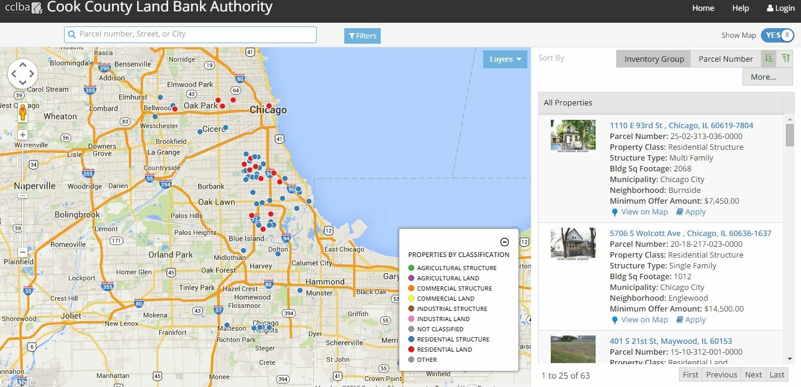This screenshot has width=801, height=387.
Task: Click the Agricultural Structure green legend swatch
Action: click(x=411, y=268)
